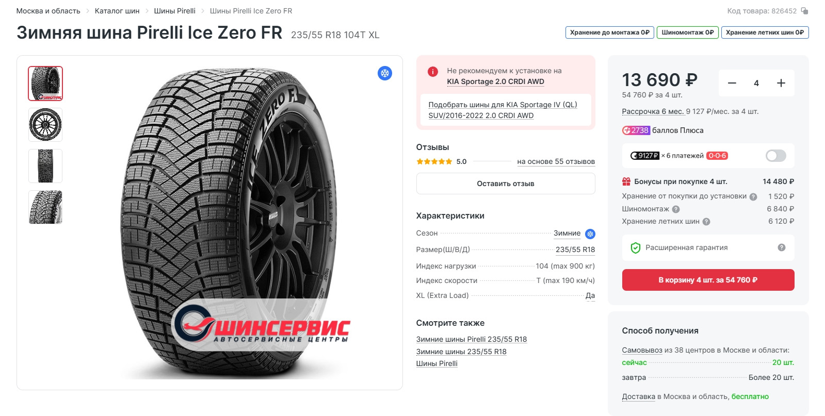Click the red warning info icon
The height and width of the screenshot is (416, 825).
pyautogui.click(x=433, y=72)
